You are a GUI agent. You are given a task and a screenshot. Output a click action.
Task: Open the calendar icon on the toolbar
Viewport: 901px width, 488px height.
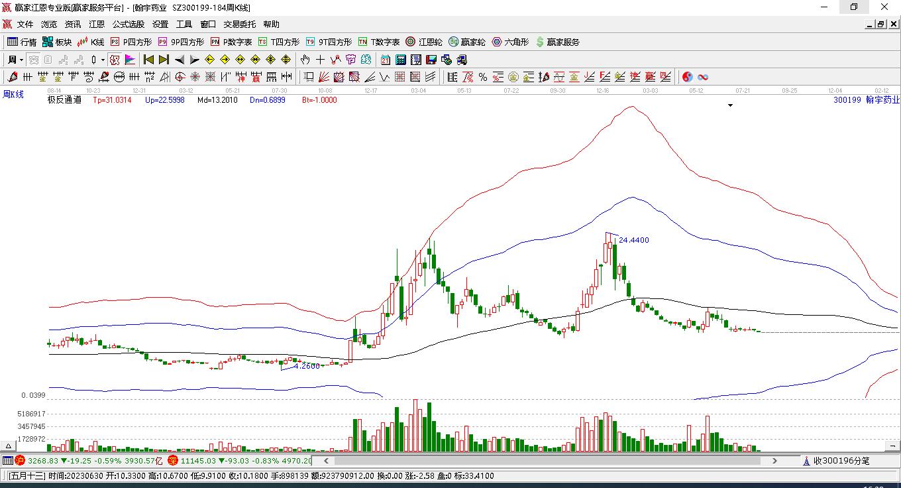[385, 59]
